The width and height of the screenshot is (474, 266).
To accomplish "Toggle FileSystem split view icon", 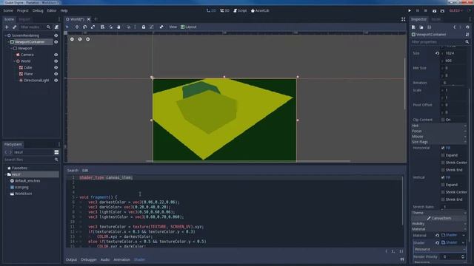I will point(56,152).
